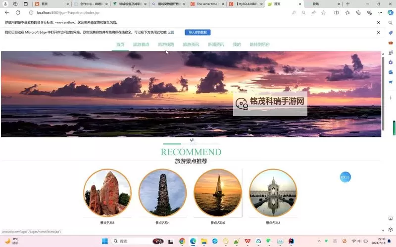Switch to MySQL8.0 browser tab
The height and width of the screenshot is (247, 396).
pyautogui.click(x=246, y=4)
